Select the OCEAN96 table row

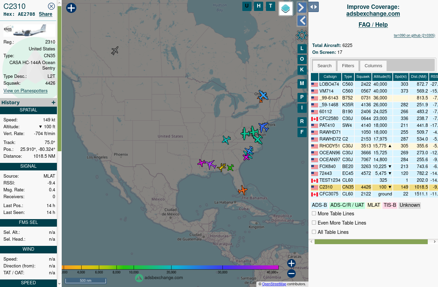374,153
